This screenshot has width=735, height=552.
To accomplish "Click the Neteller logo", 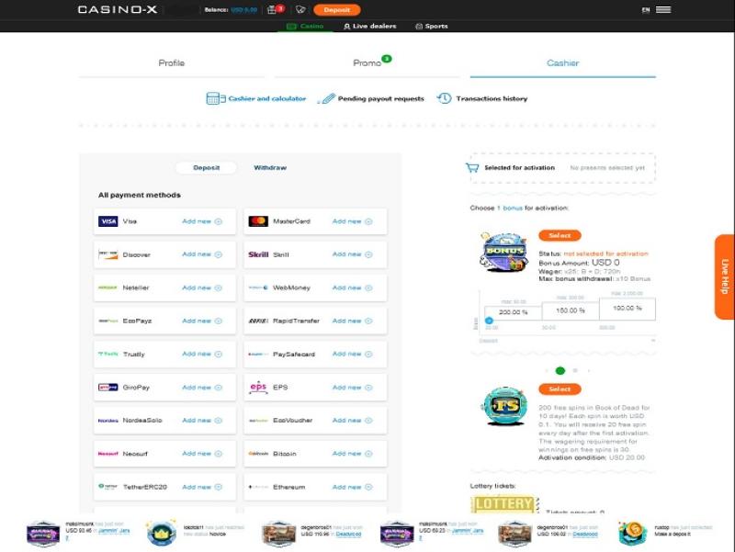I will pos(107,287).
